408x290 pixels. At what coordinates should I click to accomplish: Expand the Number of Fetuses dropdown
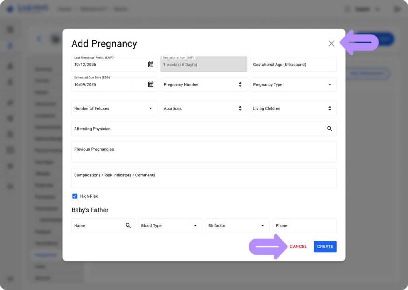click(151, 108)
